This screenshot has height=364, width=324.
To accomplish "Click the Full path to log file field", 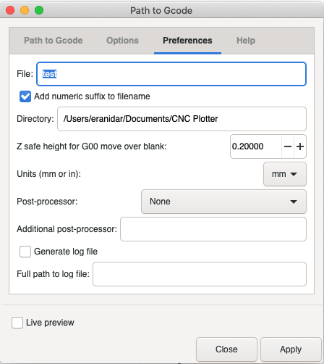I will pyautogui.click(x=200, y=274).
